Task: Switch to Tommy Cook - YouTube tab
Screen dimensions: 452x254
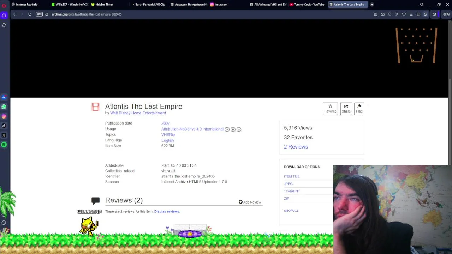Action: pos(307,5)
